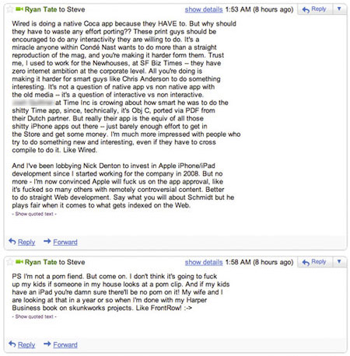Star the 1:58 AM Ryan Tate message
350x356 pixels.
10,262
